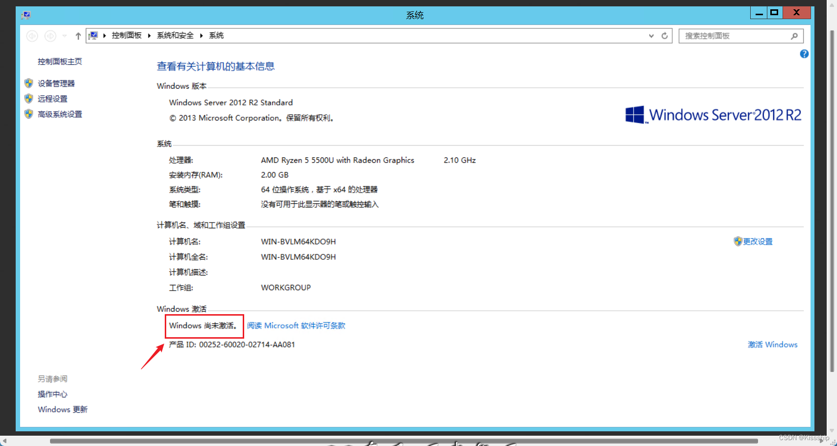Image resolution: width=837 pixels, height=446 pixels.
Task: Expand the arrow before 控制面板 breadcrumb
Action: [104, 35]
